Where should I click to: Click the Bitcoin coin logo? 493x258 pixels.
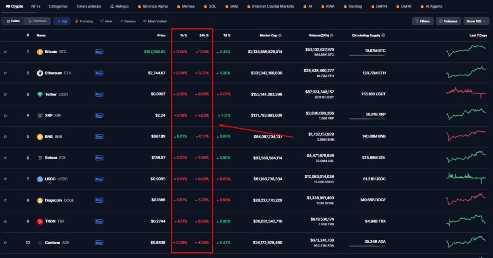40,52
